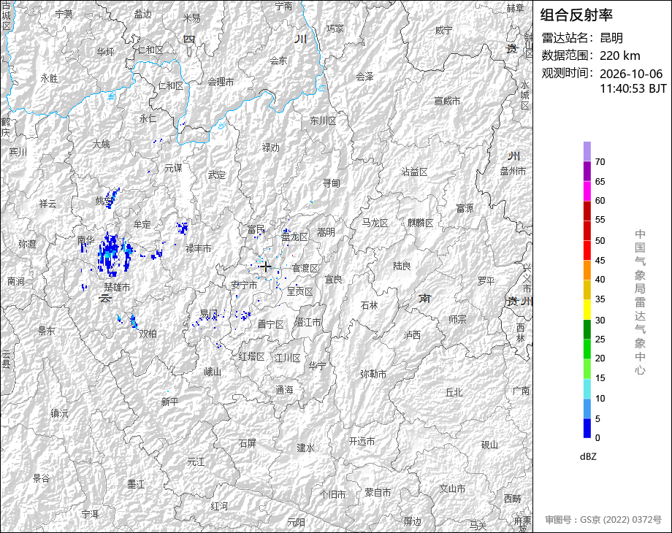Click the 盘州市 label near Guizhou

[x=513, y=171]
